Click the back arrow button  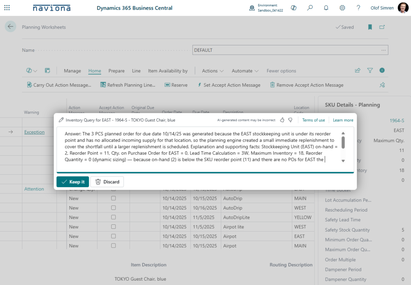pyautogui.click(x=10, y=26)
